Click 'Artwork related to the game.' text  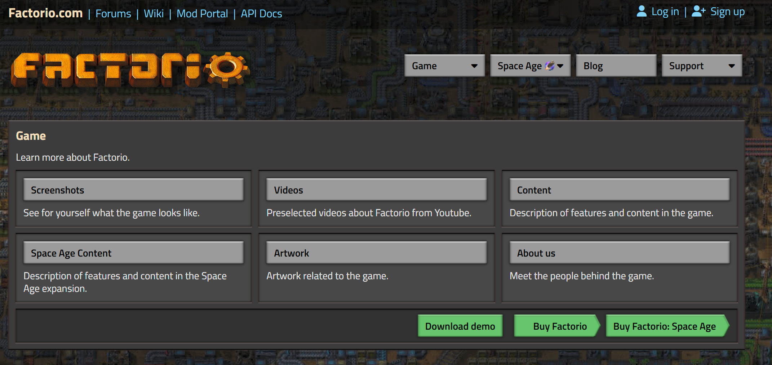point(327,276)
